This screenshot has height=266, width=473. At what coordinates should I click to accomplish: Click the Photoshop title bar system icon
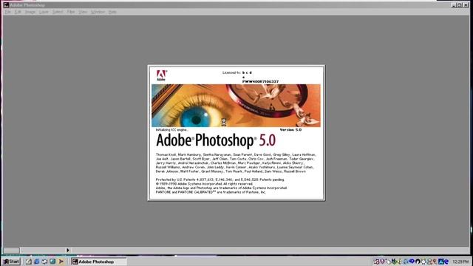coord(6,5)
